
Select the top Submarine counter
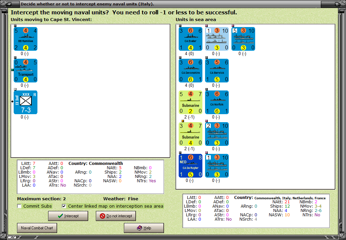point(190,102)
